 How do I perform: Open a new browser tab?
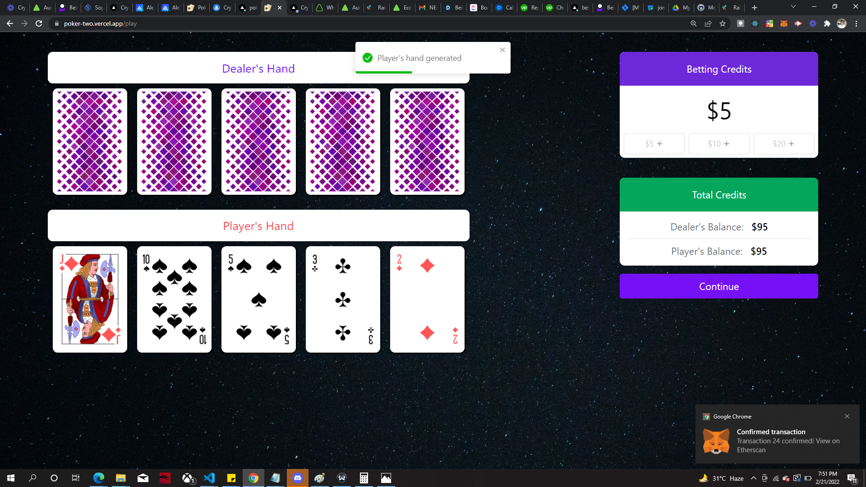pyautogui.click(x=755, y=7)
